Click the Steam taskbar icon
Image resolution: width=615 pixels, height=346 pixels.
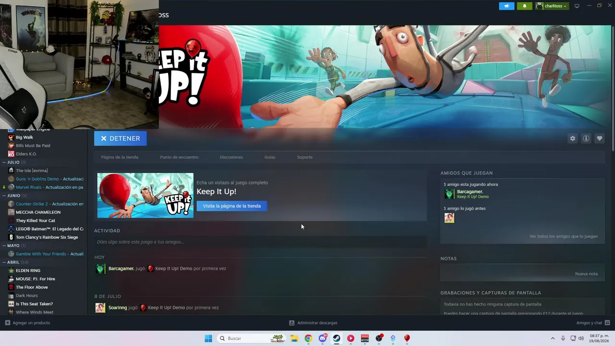336,338
